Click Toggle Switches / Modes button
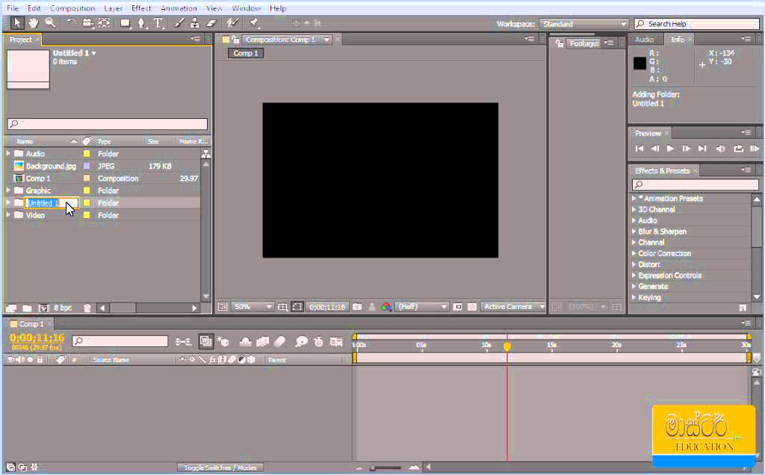Image resolution: width=765 pixels, height=475 pixels. coord(220,468)
